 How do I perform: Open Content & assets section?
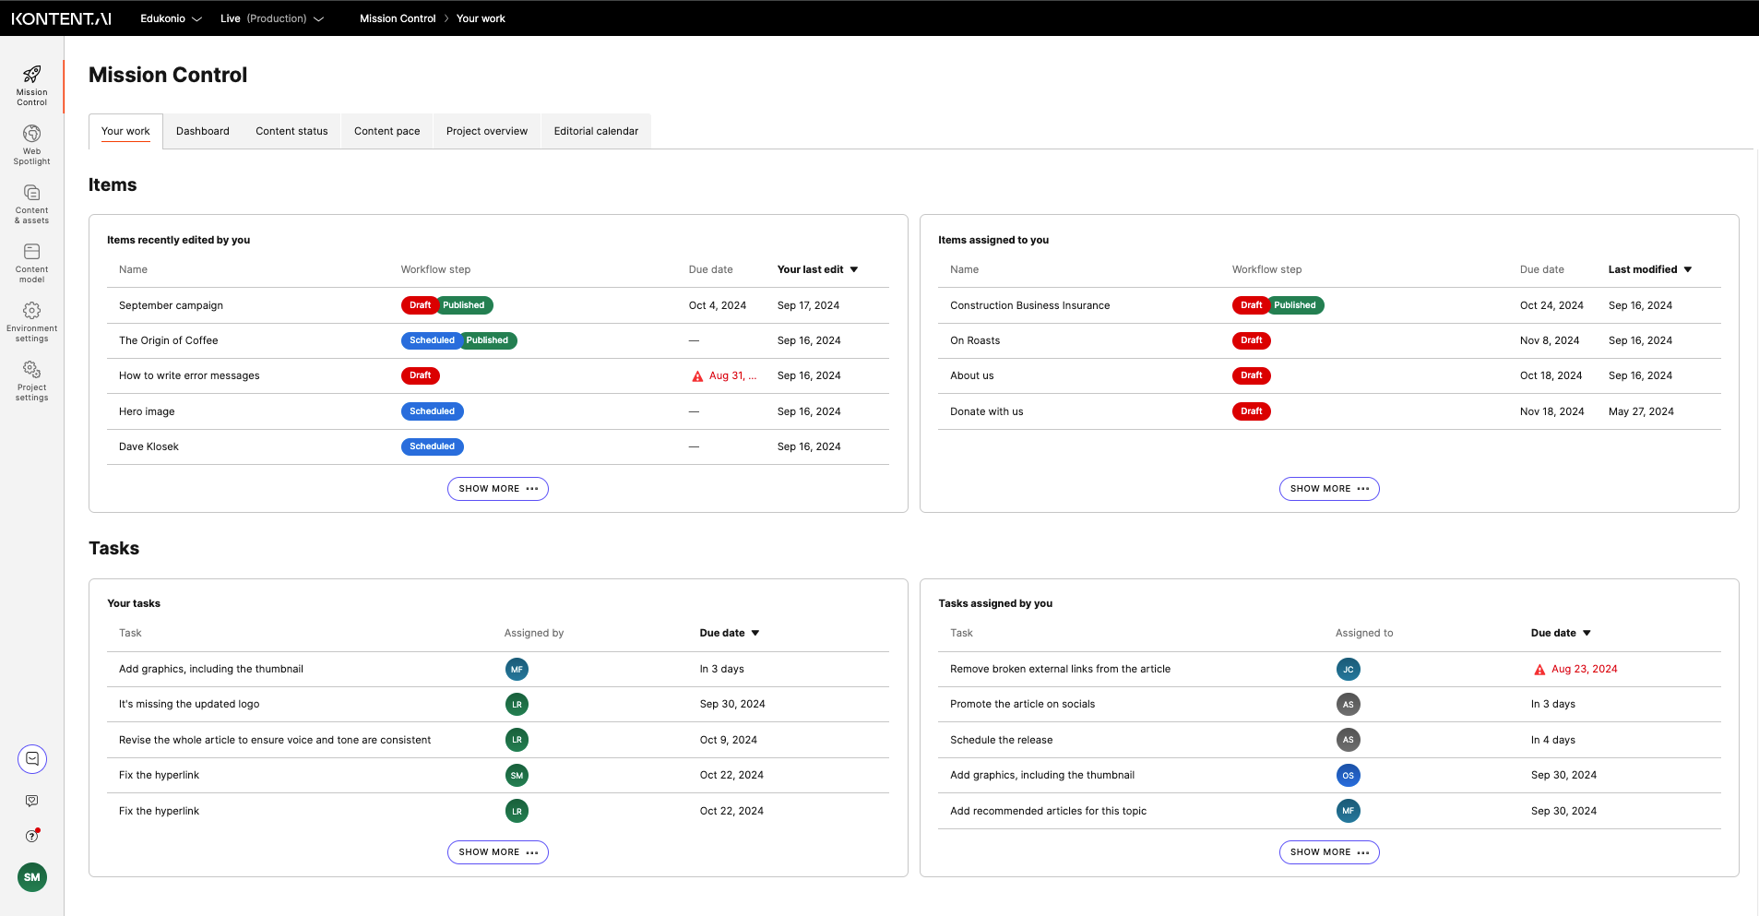coord(31,204)
